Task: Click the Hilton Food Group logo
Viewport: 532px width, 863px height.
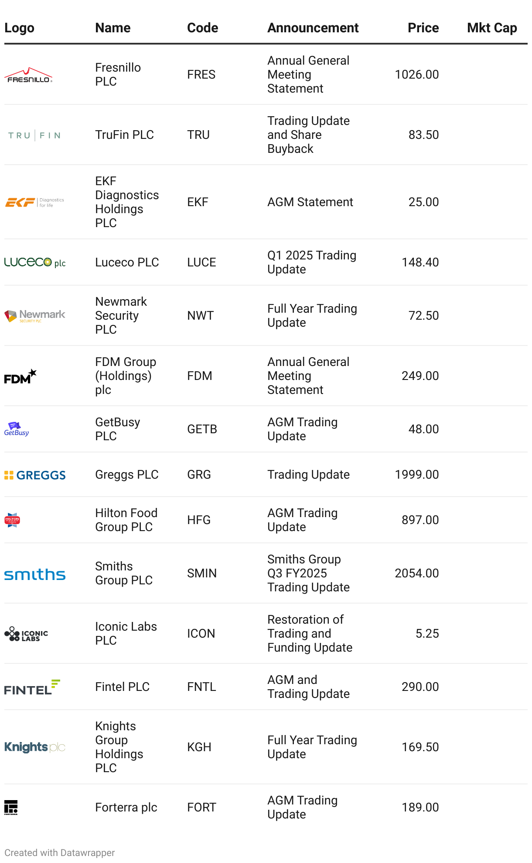Action: 12,520
